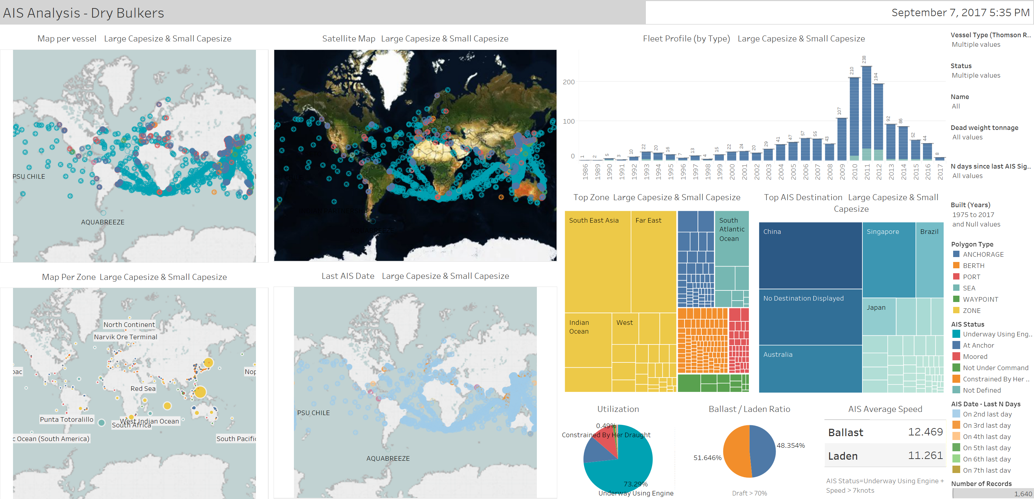The image size is (1034, 499).
Task: Select On 2nd last day legend entry
Action: [x=982, y=414]
